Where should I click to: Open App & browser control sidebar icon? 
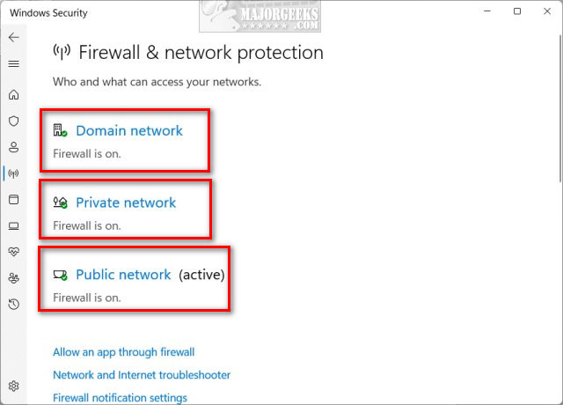click(13, 200)
